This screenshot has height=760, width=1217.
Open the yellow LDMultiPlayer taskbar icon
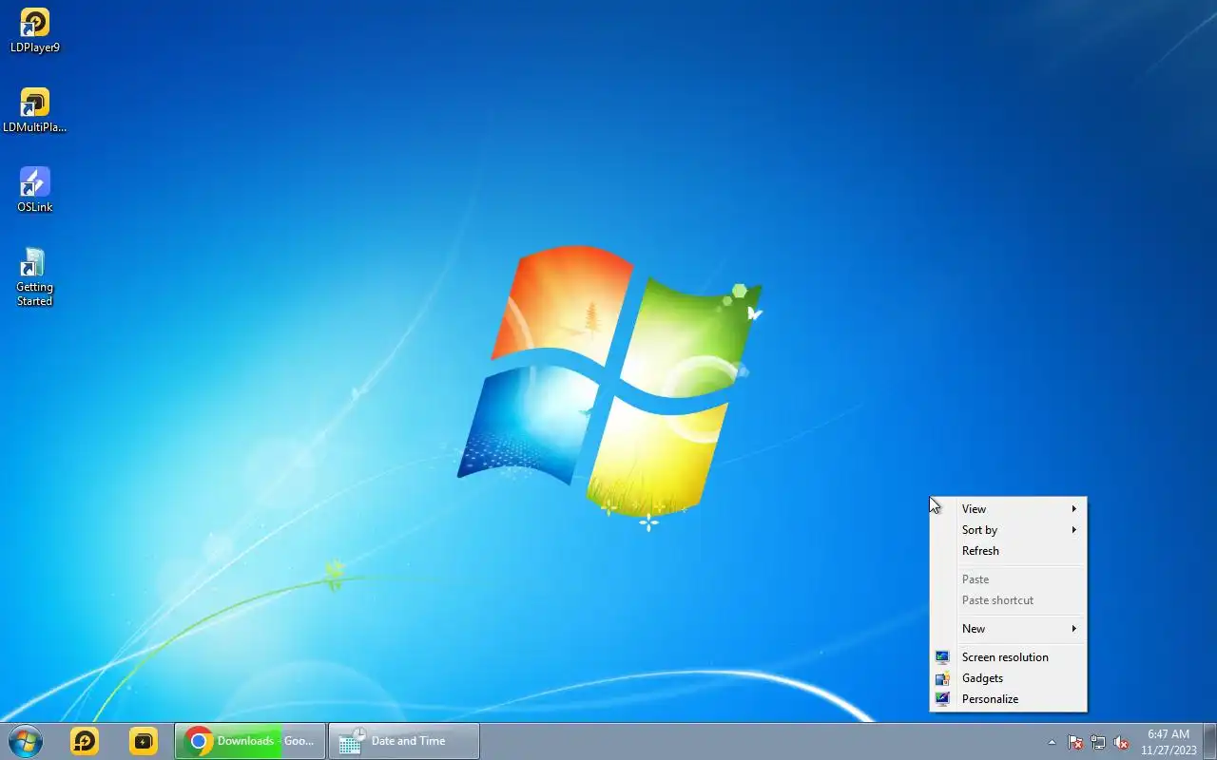pyautogui.click(x=144, y=741)
